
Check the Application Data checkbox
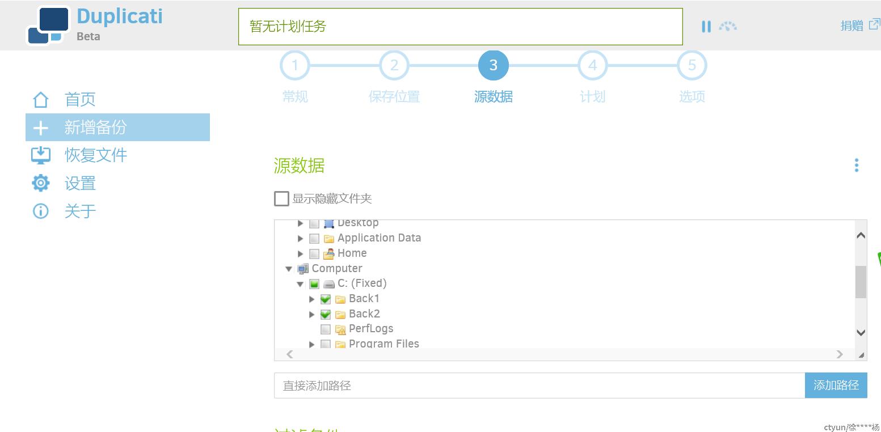314,239
